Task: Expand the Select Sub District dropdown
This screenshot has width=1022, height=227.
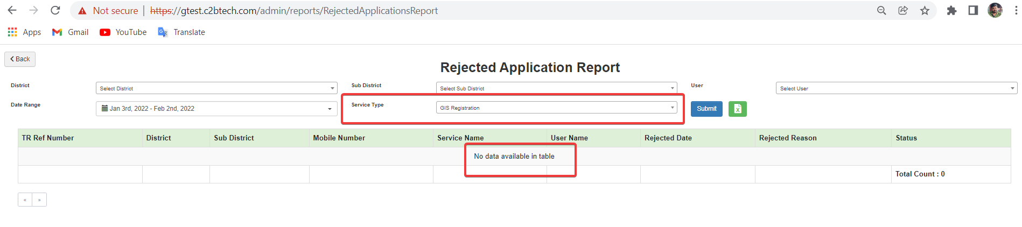Action: click(556, 88)
